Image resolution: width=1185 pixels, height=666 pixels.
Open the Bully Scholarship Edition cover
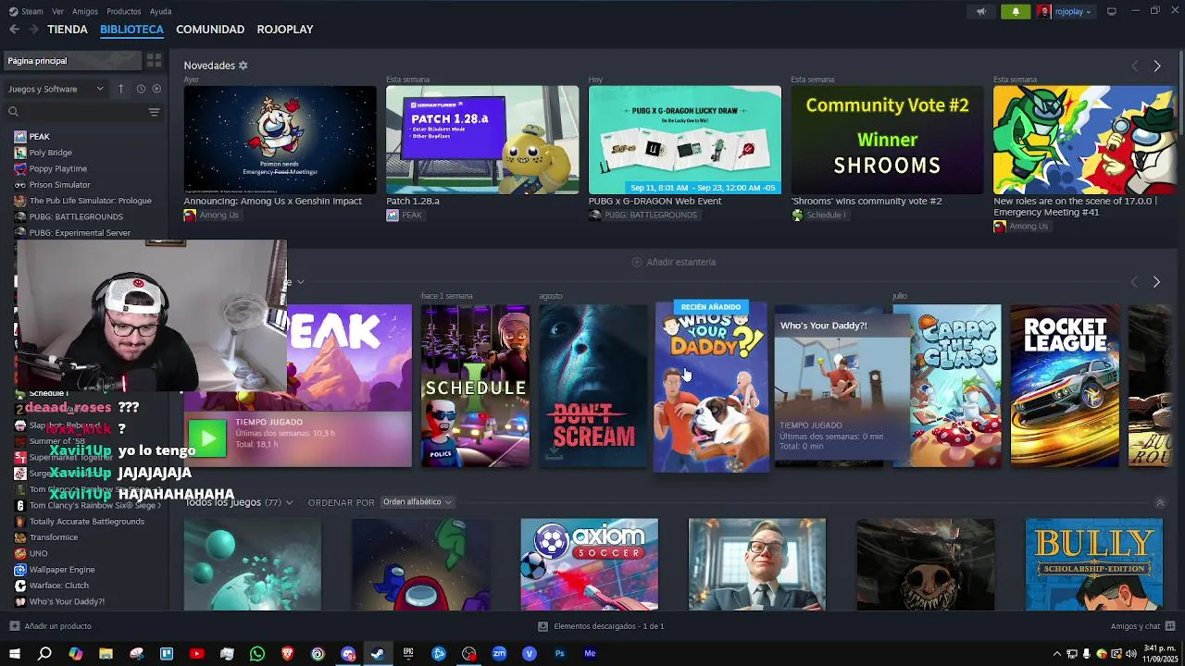click(1094, 564)
